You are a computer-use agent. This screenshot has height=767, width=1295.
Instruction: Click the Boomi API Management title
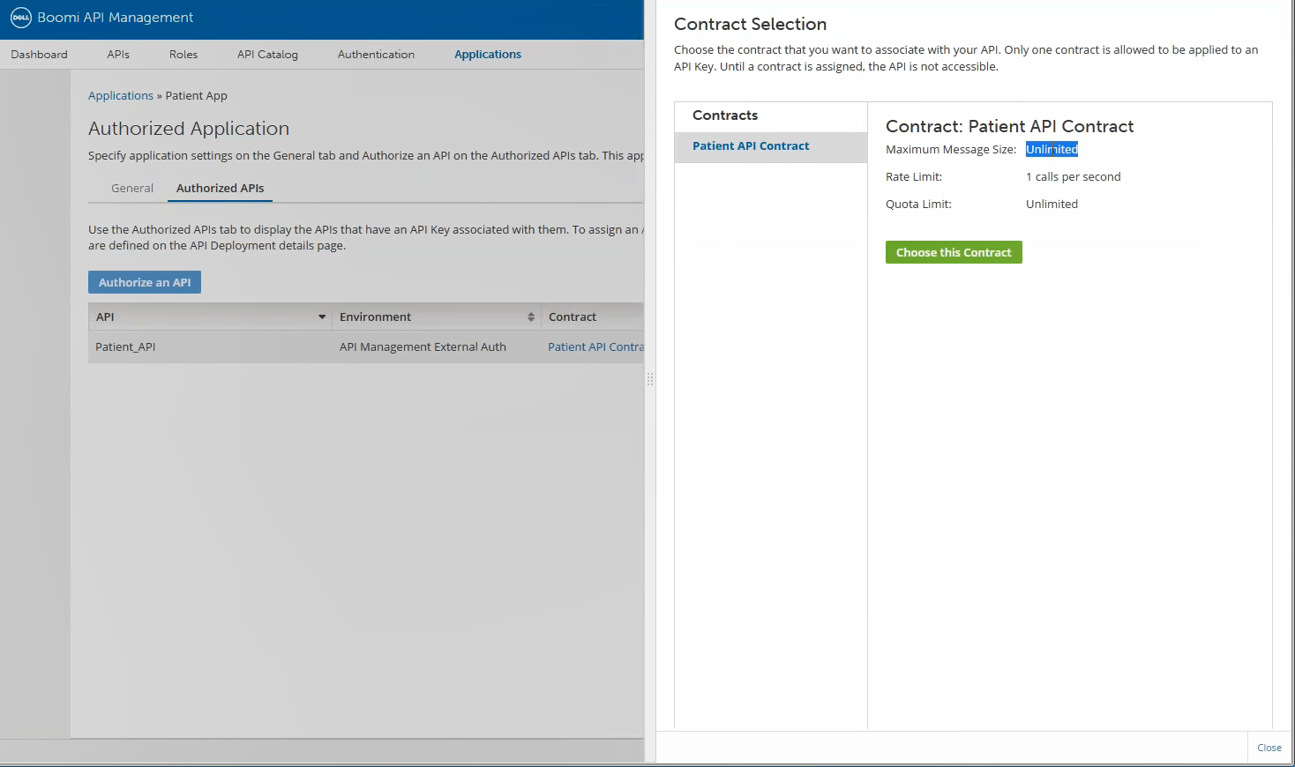pyautogui.click(x=115, y=18)
